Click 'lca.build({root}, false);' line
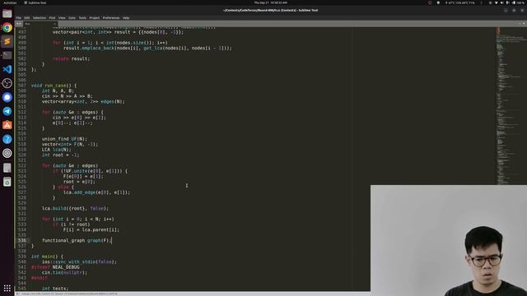The image size is (527, 296). [75, 208]
